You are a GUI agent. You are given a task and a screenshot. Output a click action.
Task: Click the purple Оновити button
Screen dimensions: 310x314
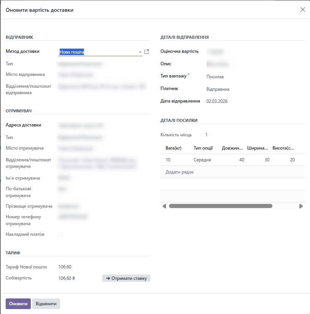[18, 304]
